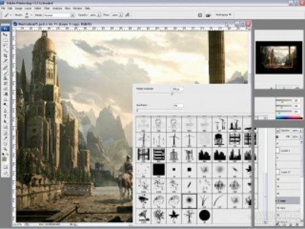Choose the grass blades brush preset
305x229 pixels.
(x=204, y=201)
